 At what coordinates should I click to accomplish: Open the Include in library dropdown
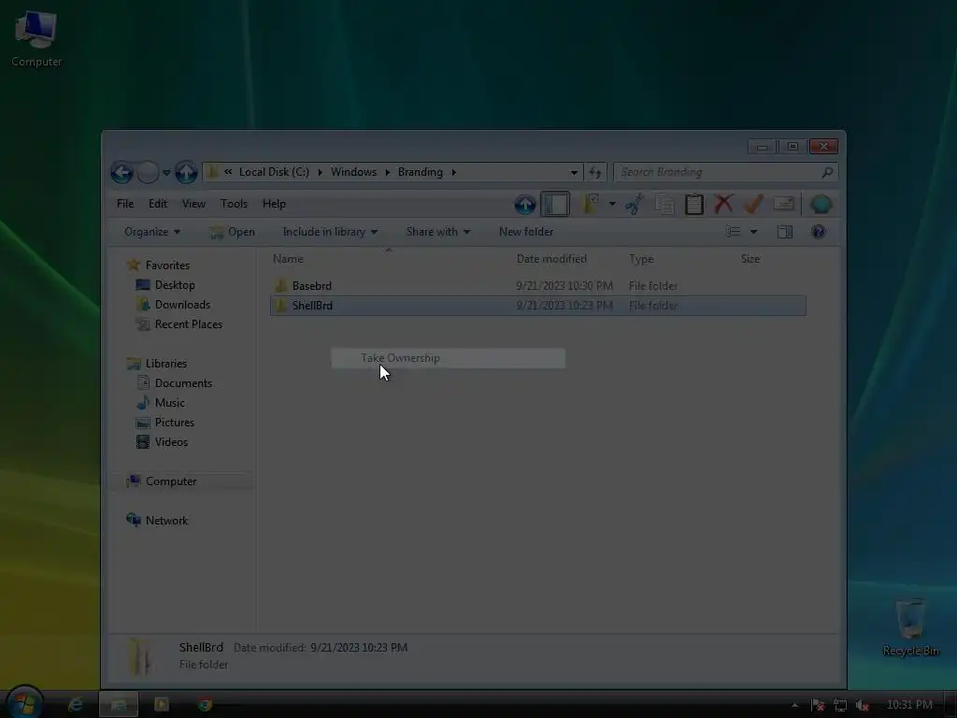[330, 232]
